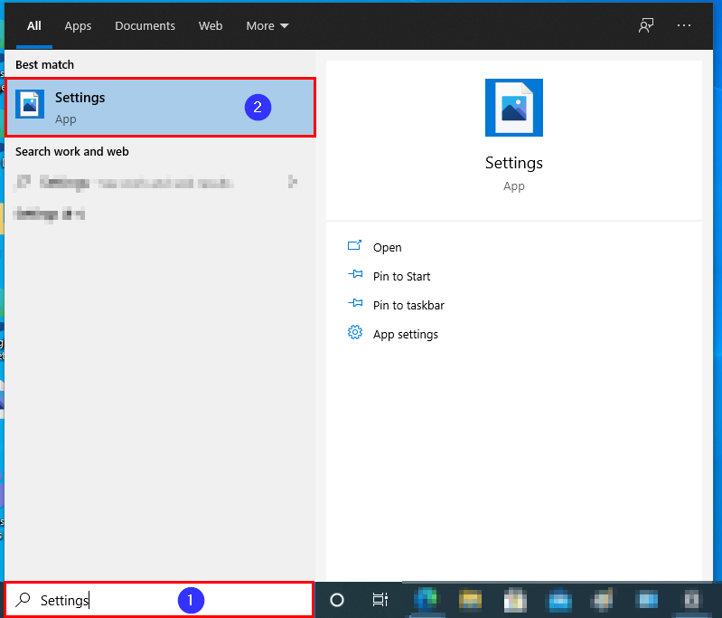Open App settings option
Screen dimensions: 722x618
(405, 335)
